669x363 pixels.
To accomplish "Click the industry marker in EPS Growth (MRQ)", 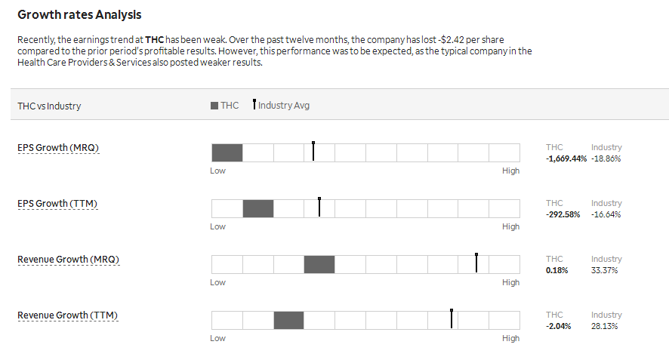I will pyautogui.click(x=313, y=151).
